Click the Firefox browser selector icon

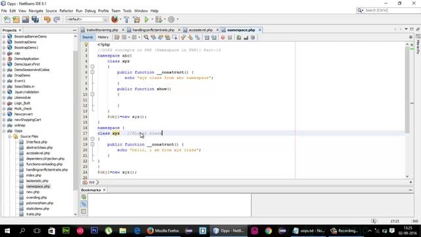tap(114, 19)
